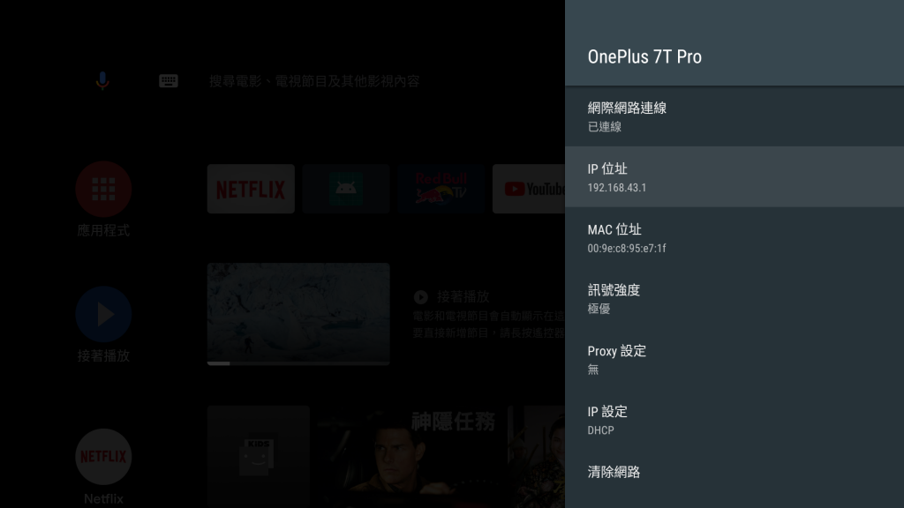Open the 訊號強度 signal strength entry

(734, 298)
